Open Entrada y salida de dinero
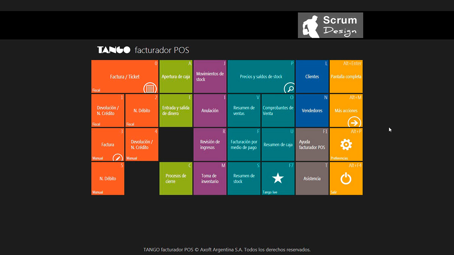 [x=176, y=111]
